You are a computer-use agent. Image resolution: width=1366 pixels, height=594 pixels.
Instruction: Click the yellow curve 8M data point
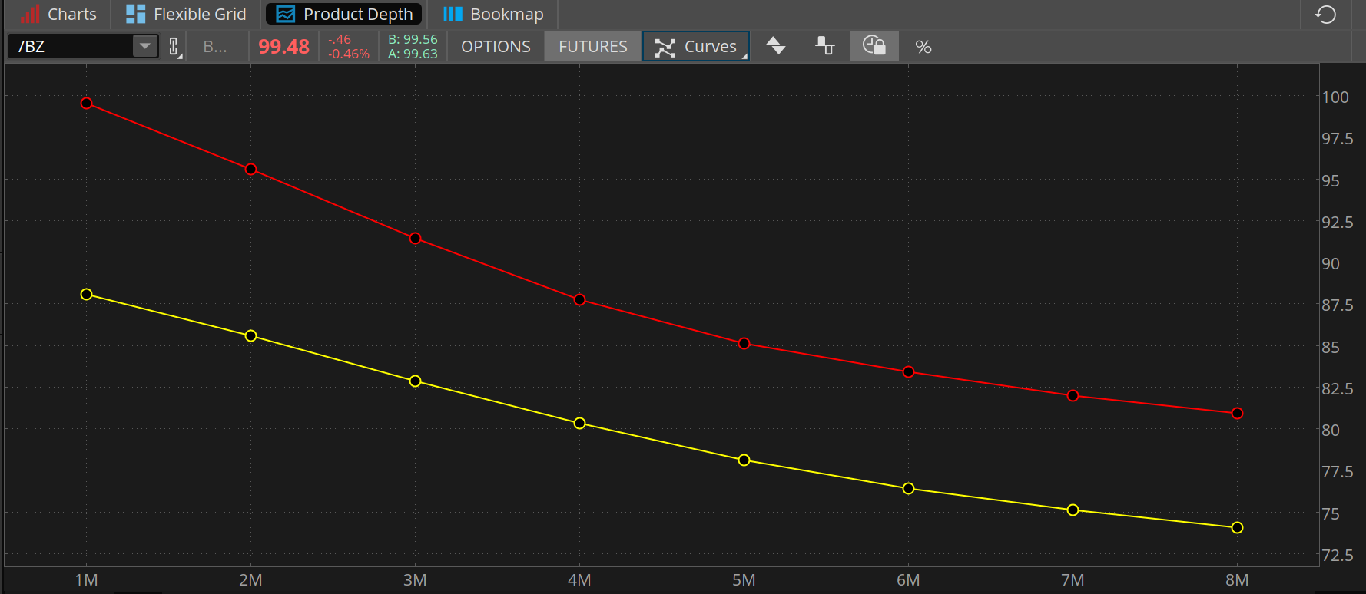click(1237, 528)
